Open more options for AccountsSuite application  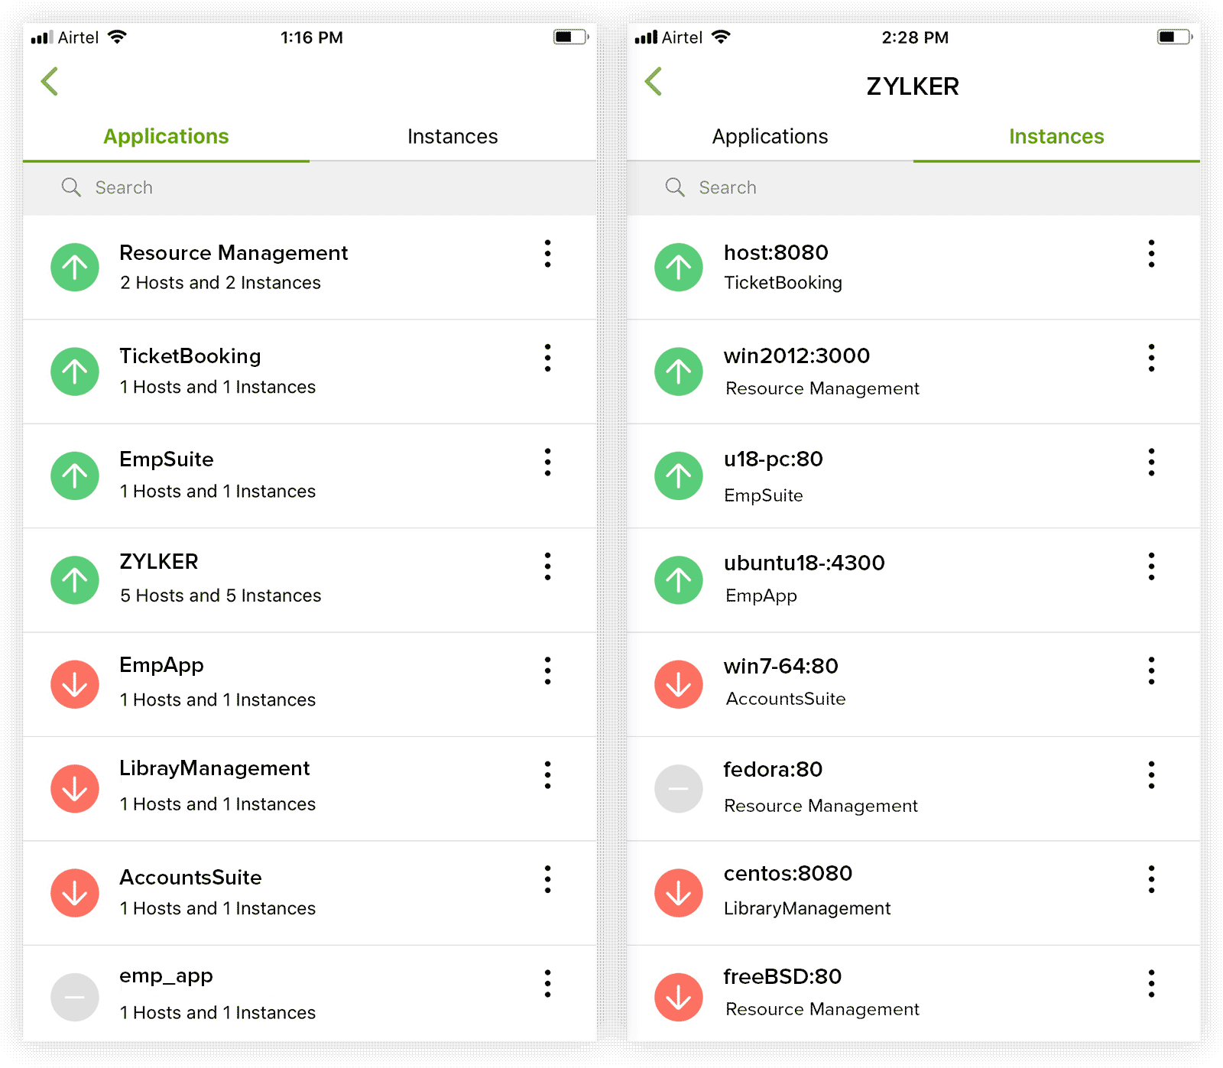click(x=547, y=879)
